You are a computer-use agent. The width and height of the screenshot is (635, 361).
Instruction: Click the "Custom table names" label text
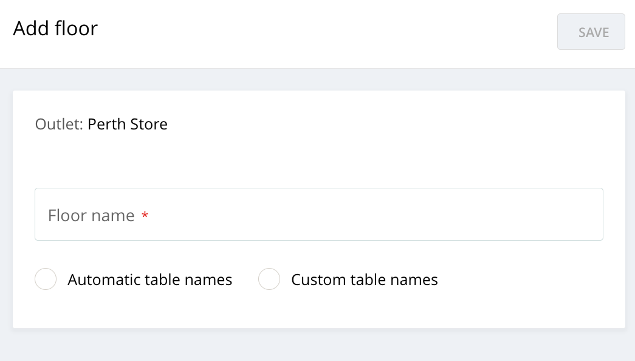pyautogui.click(x=365, y=280)
